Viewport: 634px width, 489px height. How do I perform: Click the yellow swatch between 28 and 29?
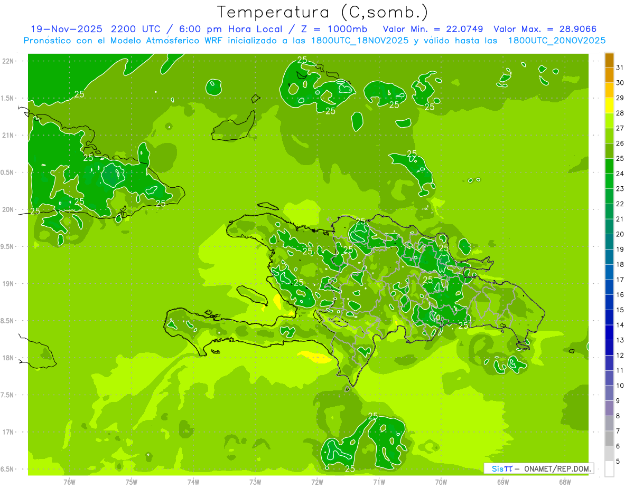click(609, 106)
